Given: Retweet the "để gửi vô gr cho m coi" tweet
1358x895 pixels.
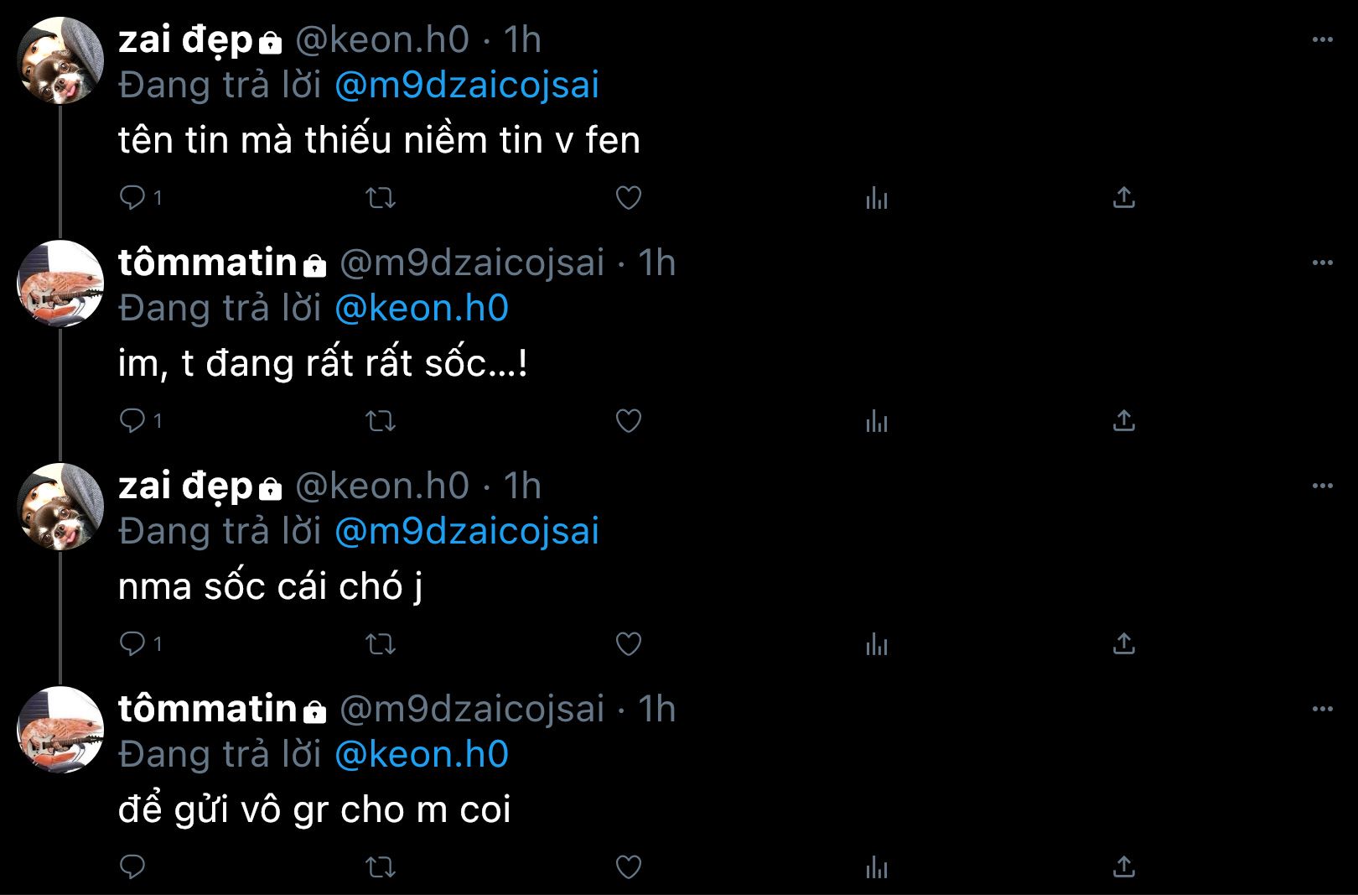Looking at the screenshot, I should (381, 867).
